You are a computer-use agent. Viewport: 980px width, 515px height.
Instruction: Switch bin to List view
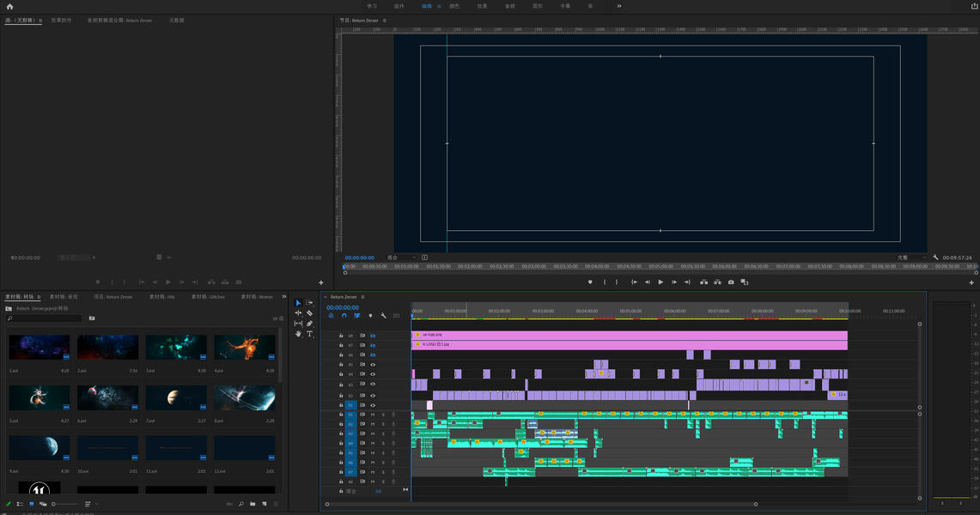(20, 504)
